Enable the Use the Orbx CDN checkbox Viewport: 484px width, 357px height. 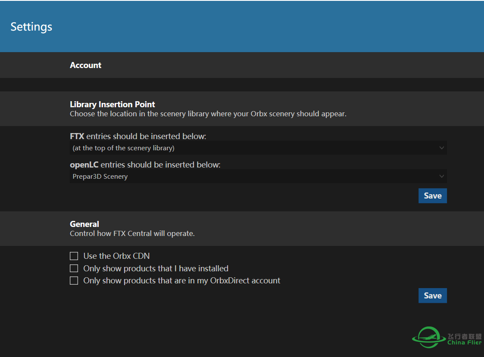coord(74,256)
